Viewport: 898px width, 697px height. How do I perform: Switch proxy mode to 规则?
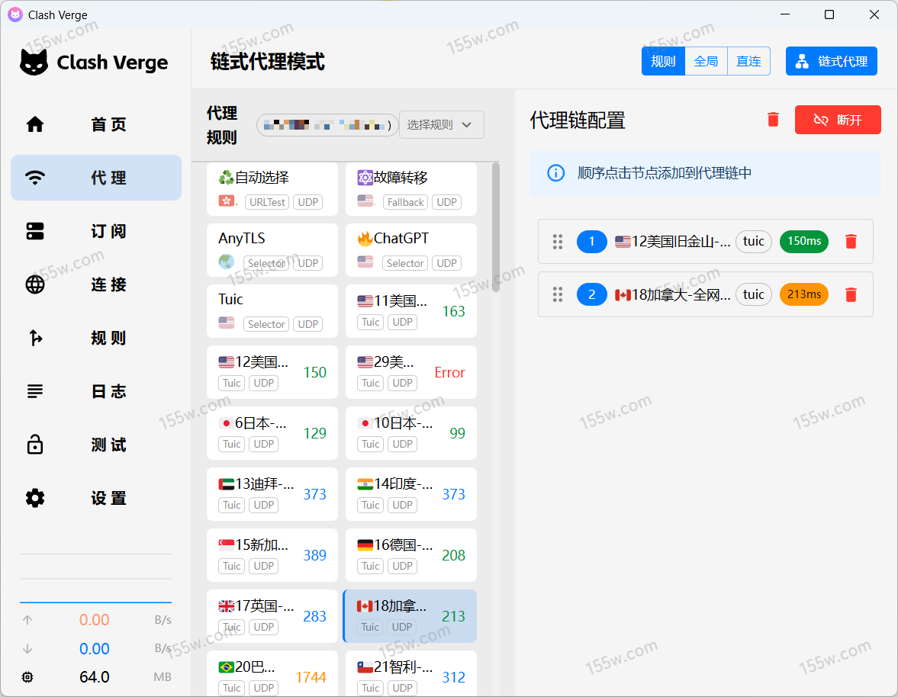pyautogui.click(x=663, y=61)
